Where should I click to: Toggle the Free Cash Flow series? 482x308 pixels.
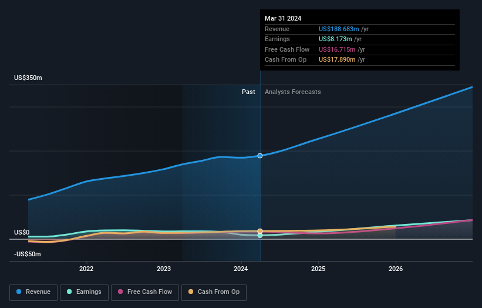coord(145,292)
